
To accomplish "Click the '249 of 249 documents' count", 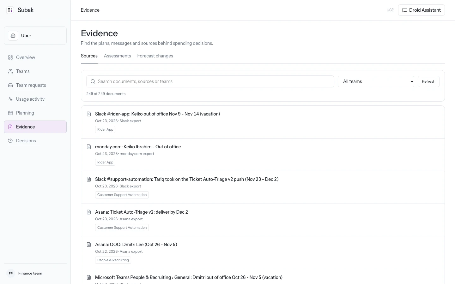I will [x=106, y=94].
